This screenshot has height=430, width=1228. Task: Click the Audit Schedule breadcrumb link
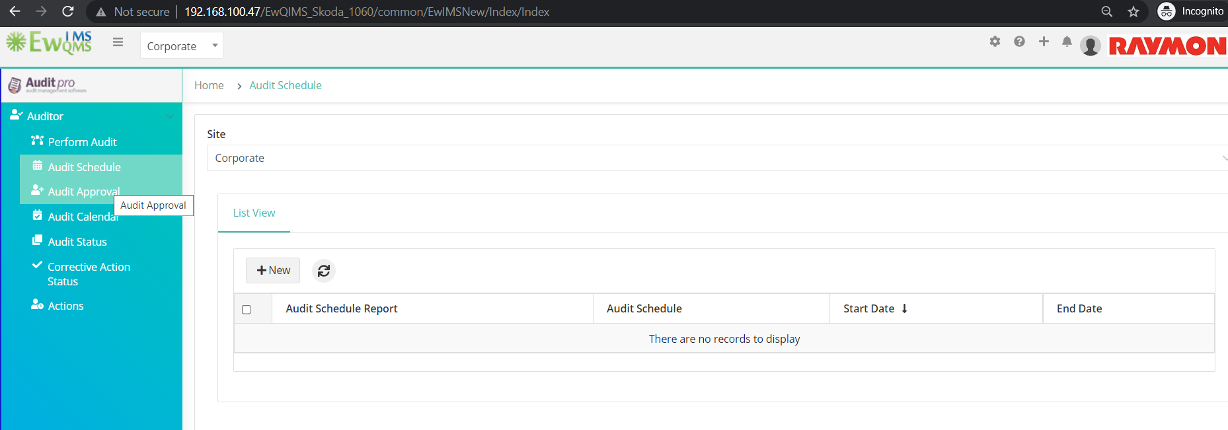point(286,85)
